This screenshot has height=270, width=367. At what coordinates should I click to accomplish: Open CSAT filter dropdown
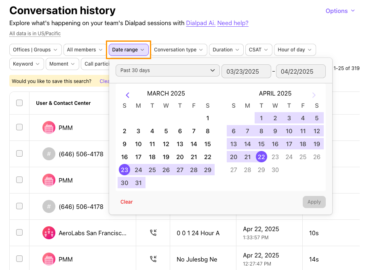259,50
